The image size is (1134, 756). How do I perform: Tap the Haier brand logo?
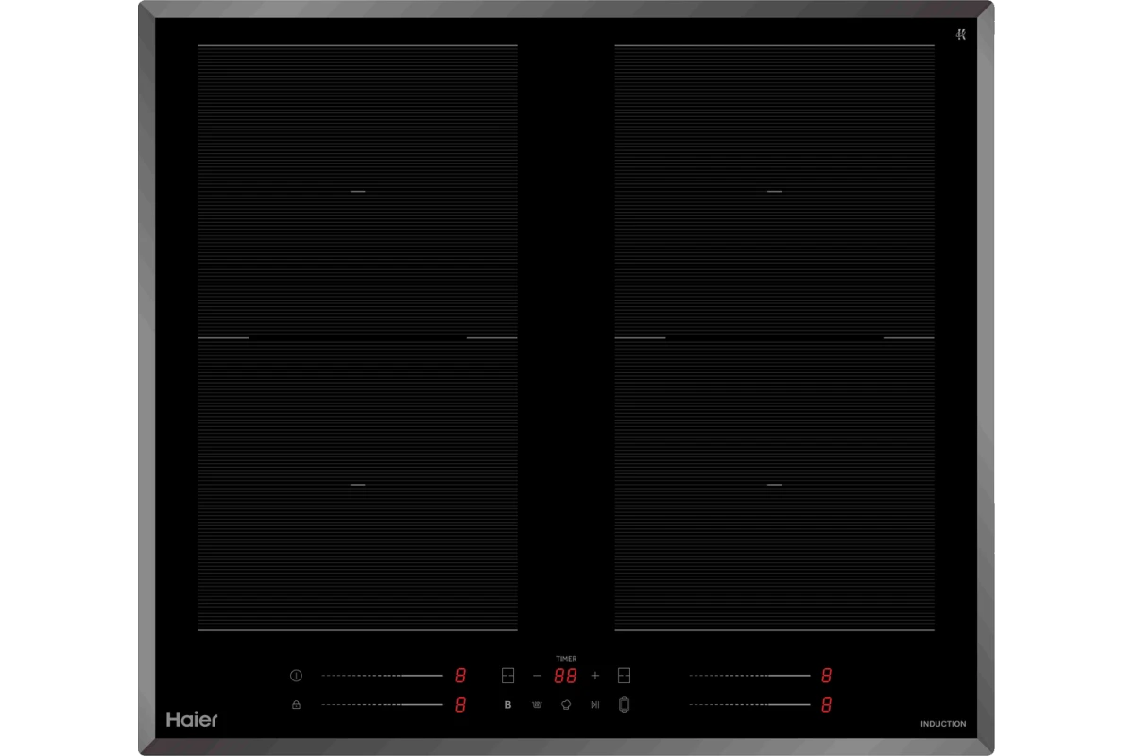[192, 719]
